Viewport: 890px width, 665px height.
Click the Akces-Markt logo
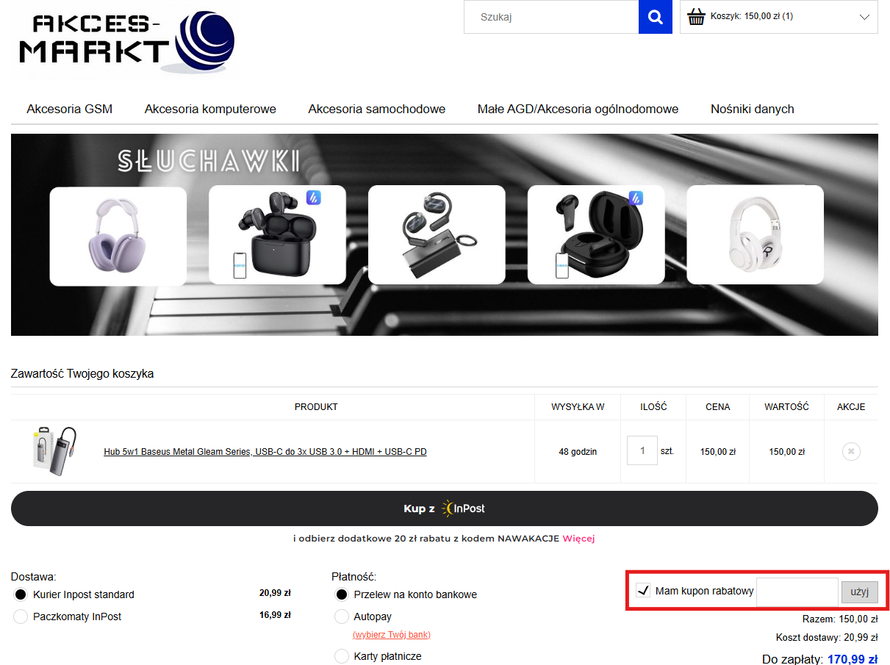pyautogui.click(x=125, y=39)
